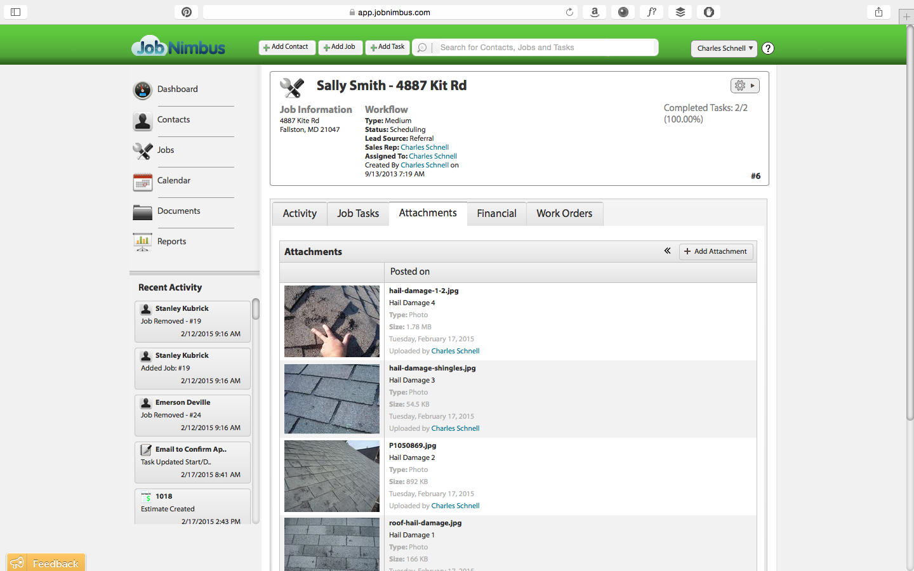The width and height of the screenshot is (914, 571).
Task: Click the Safari share icon
Action: point(879,12)
